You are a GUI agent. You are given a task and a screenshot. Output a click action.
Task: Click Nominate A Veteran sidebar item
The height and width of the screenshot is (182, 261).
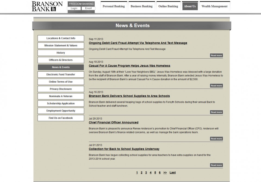click(x=61, y=96)
